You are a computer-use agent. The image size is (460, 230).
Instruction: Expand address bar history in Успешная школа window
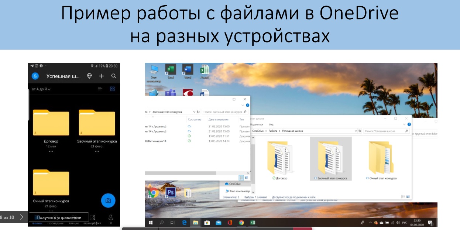[x=356, y=131]
